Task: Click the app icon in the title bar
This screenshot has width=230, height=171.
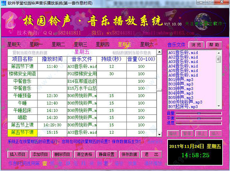Action: coord(3,3)
